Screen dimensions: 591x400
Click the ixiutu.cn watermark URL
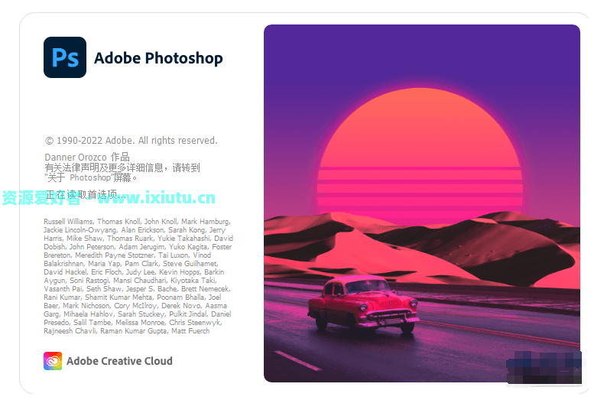(157, 197)
